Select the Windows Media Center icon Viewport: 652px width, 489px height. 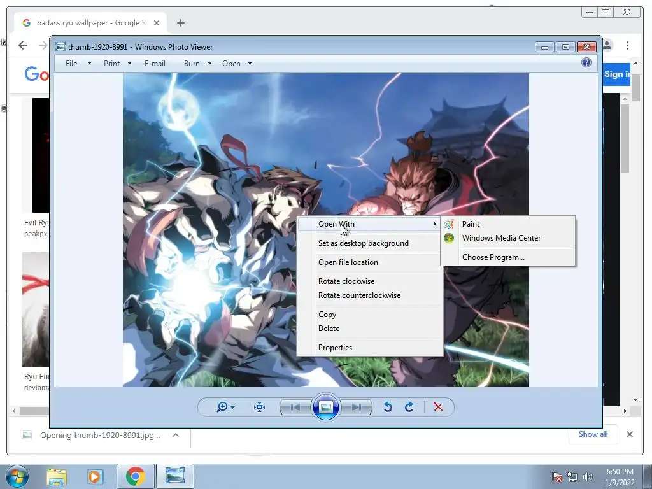[x=449, y=238]
